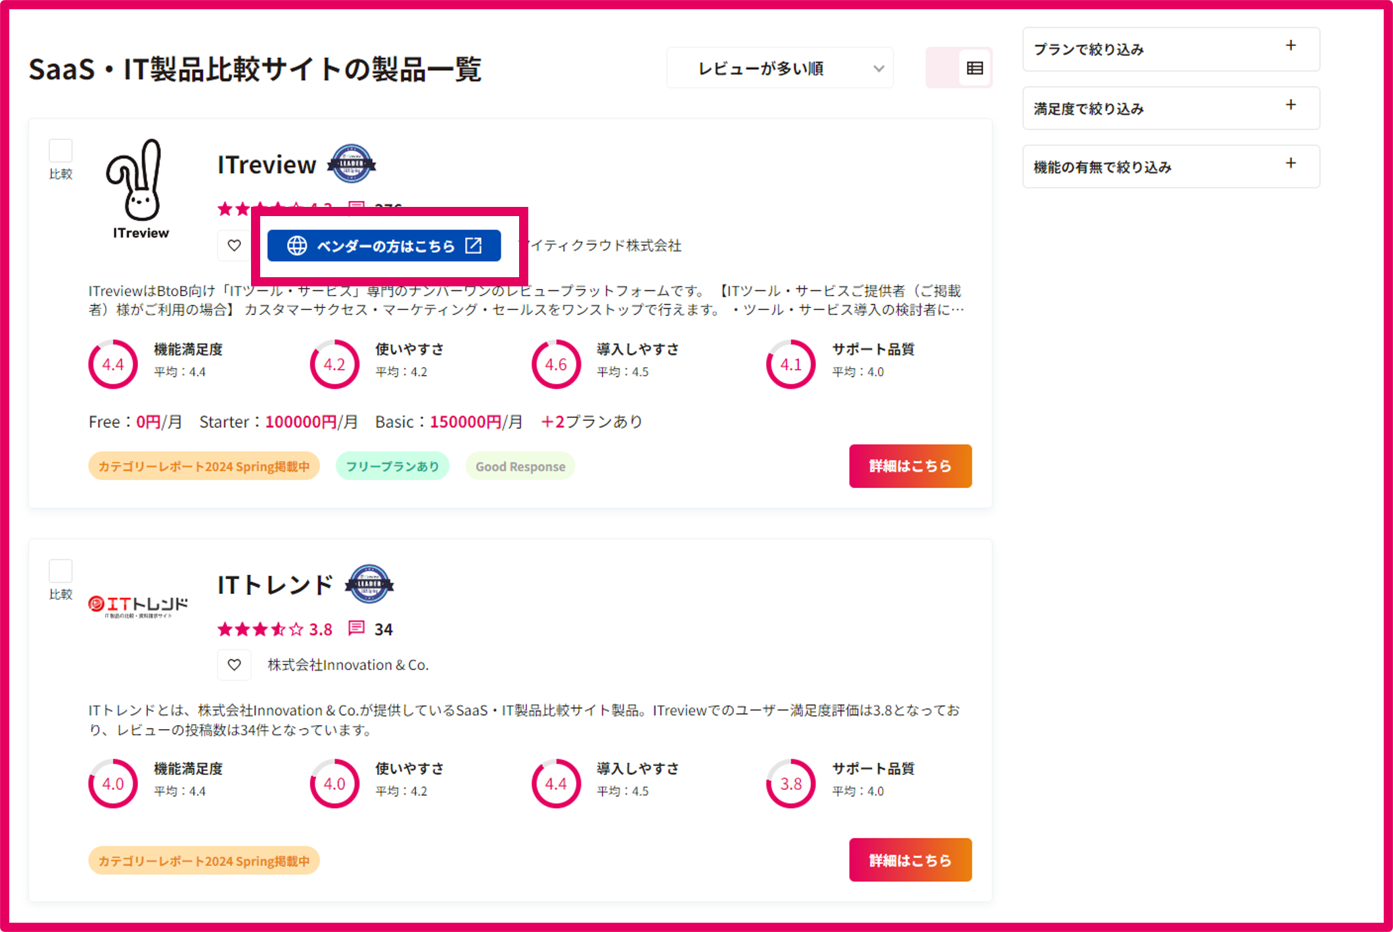Click the external link icon inside the vendor button
The width and height of the screenshot is (1393, 932).
point(474,245)
